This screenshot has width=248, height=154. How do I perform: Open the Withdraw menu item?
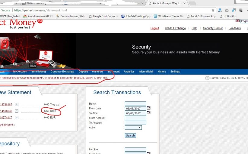(97, 72)
